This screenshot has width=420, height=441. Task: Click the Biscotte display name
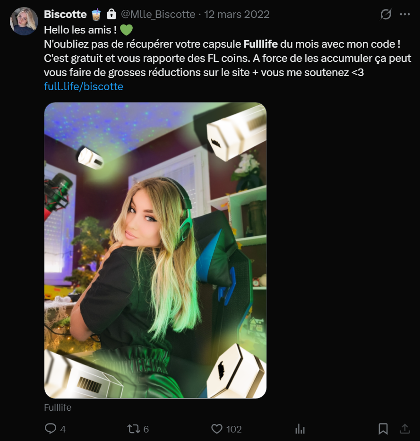point(65,15)
